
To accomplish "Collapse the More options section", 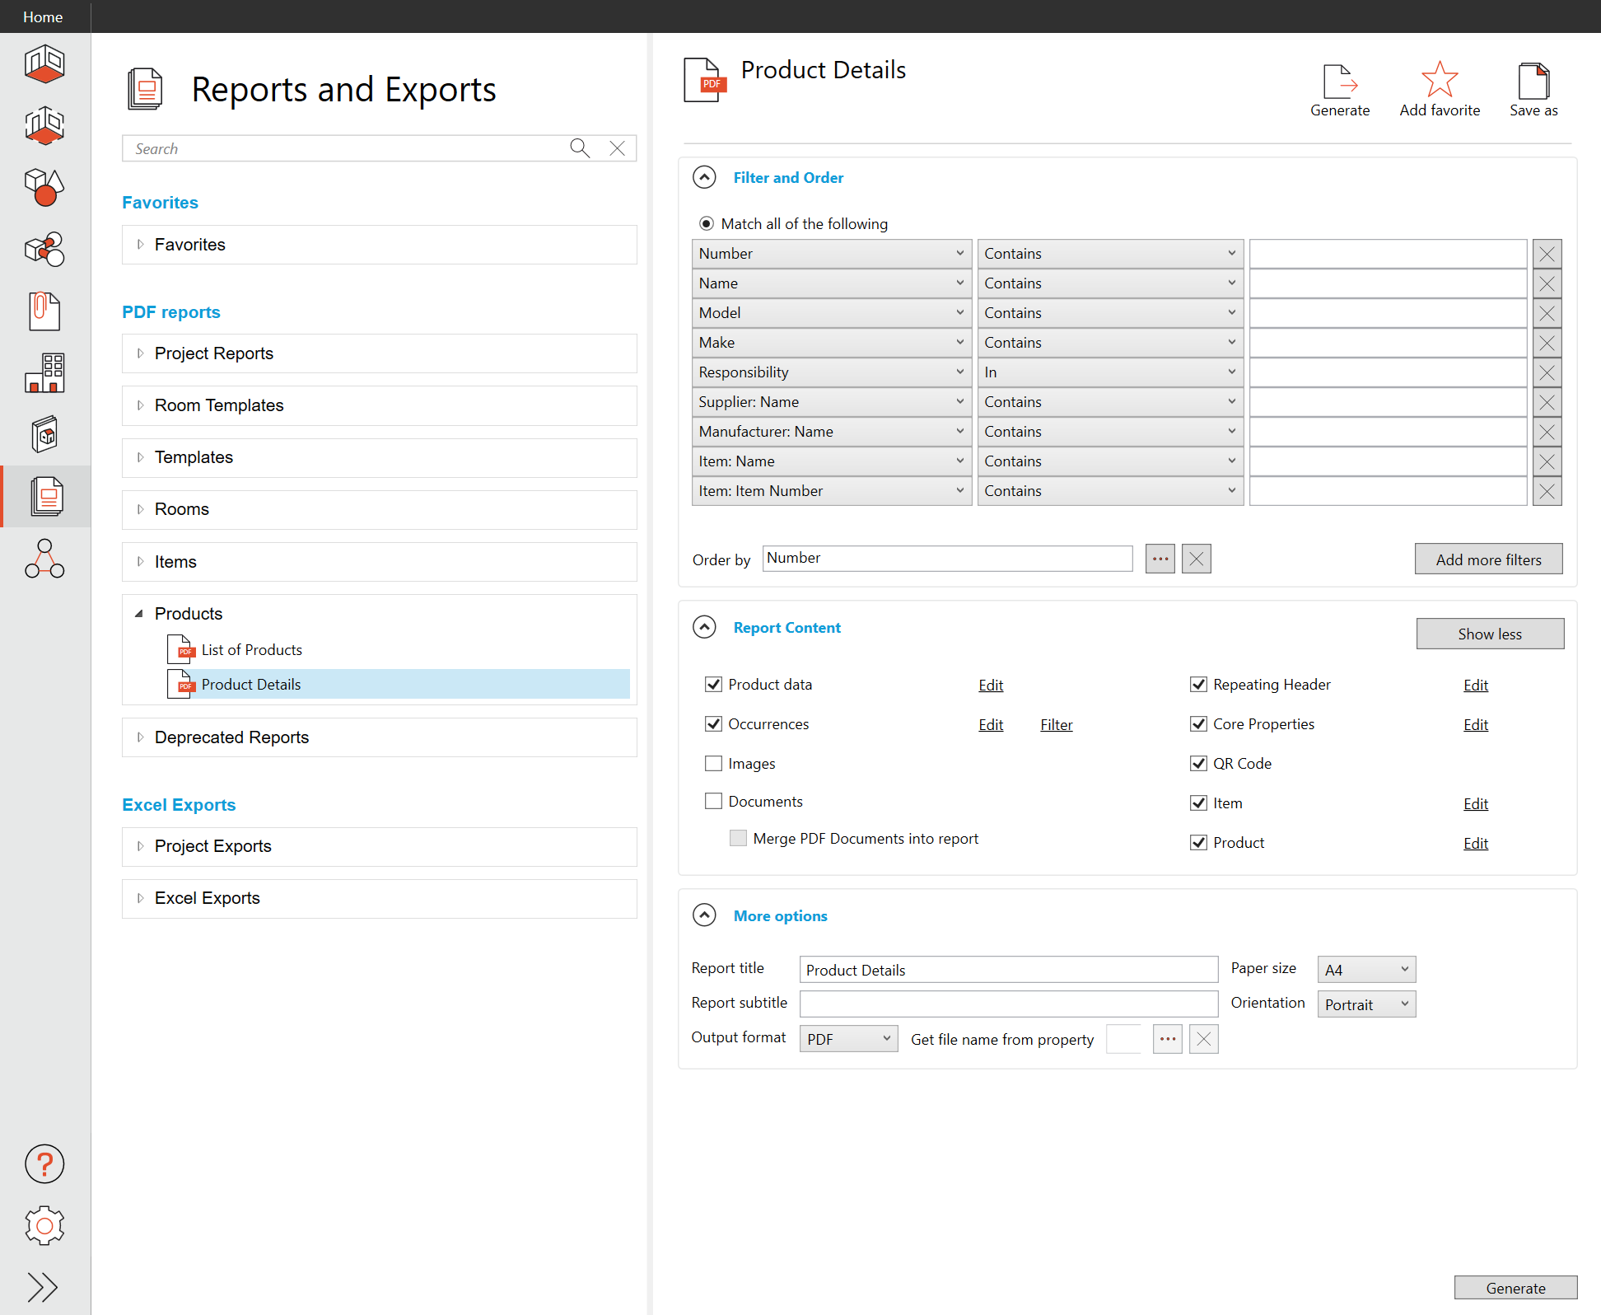I will tap(704, 915).
